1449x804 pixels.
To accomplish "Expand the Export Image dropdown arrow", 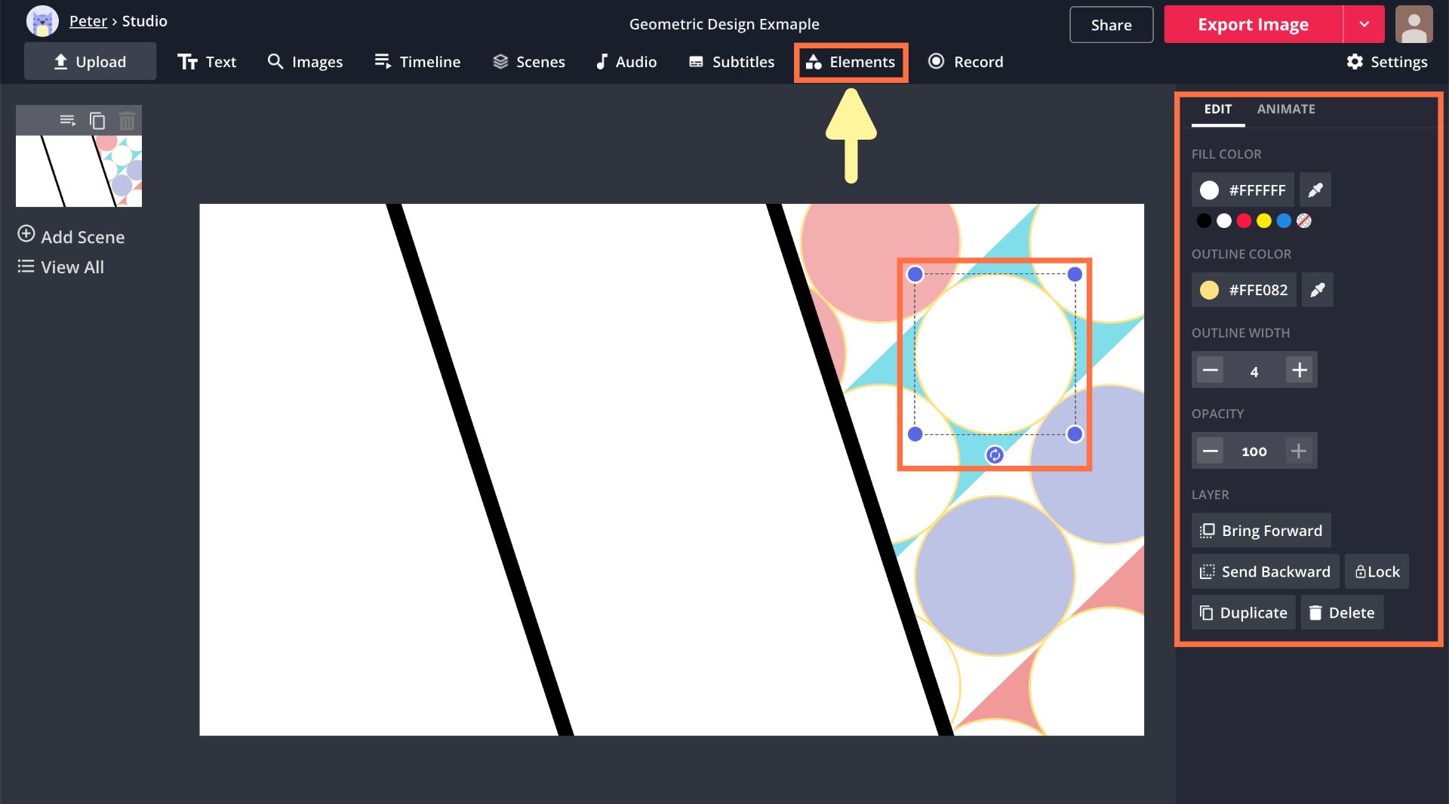I will (1364, 25).
